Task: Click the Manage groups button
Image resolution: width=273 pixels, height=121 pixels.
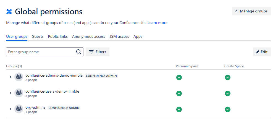Action: tap(251, 11)
